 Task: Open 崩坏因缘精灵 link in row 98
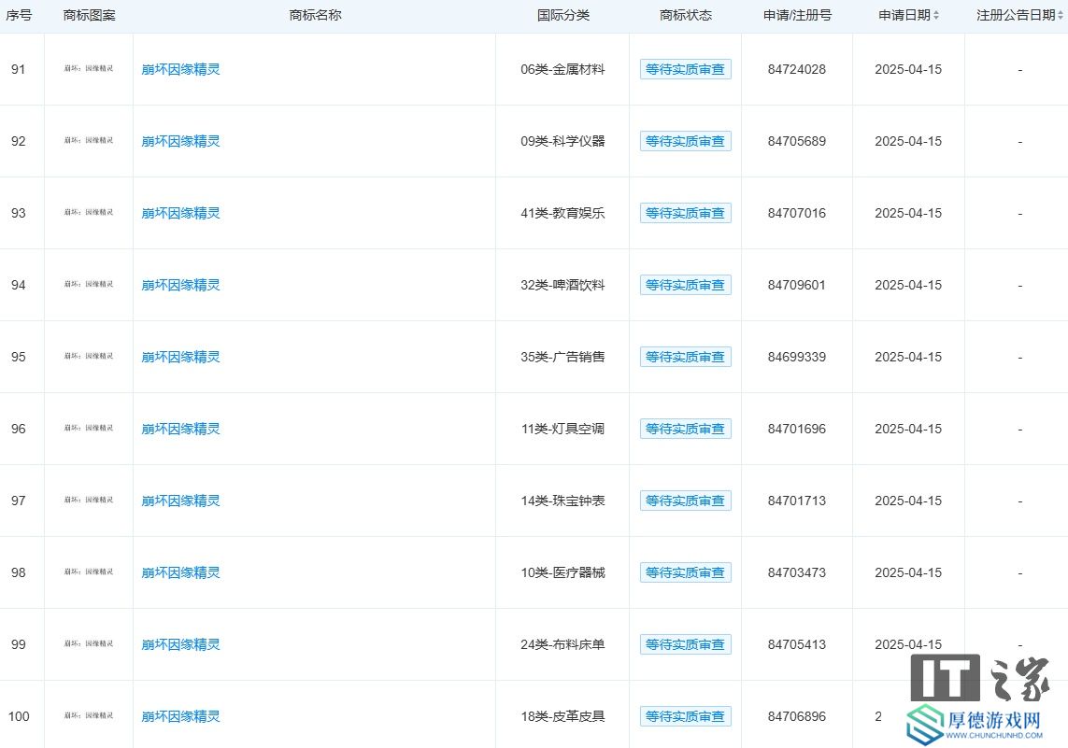(180, 573)
